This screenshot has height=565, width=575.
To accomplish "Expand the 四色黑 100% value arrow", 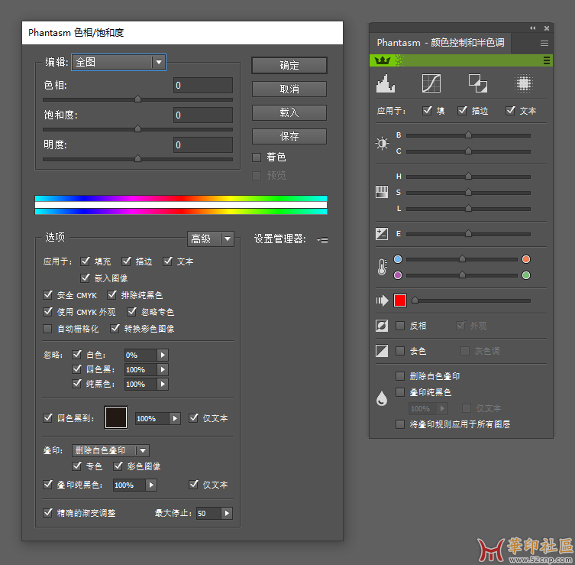I will 163,370.
